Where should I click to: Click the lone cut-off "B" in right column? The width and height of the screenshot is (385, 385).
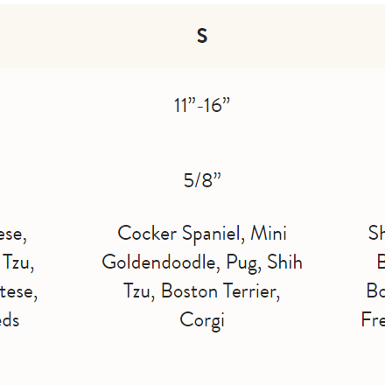click(x=381, y=262)
